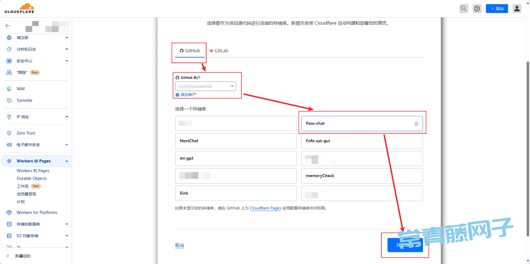Click the analytics and logs icon
Image resolution: width=530 pixels, height=264 pixels.
pyautogui.click(x=9, y=49)
